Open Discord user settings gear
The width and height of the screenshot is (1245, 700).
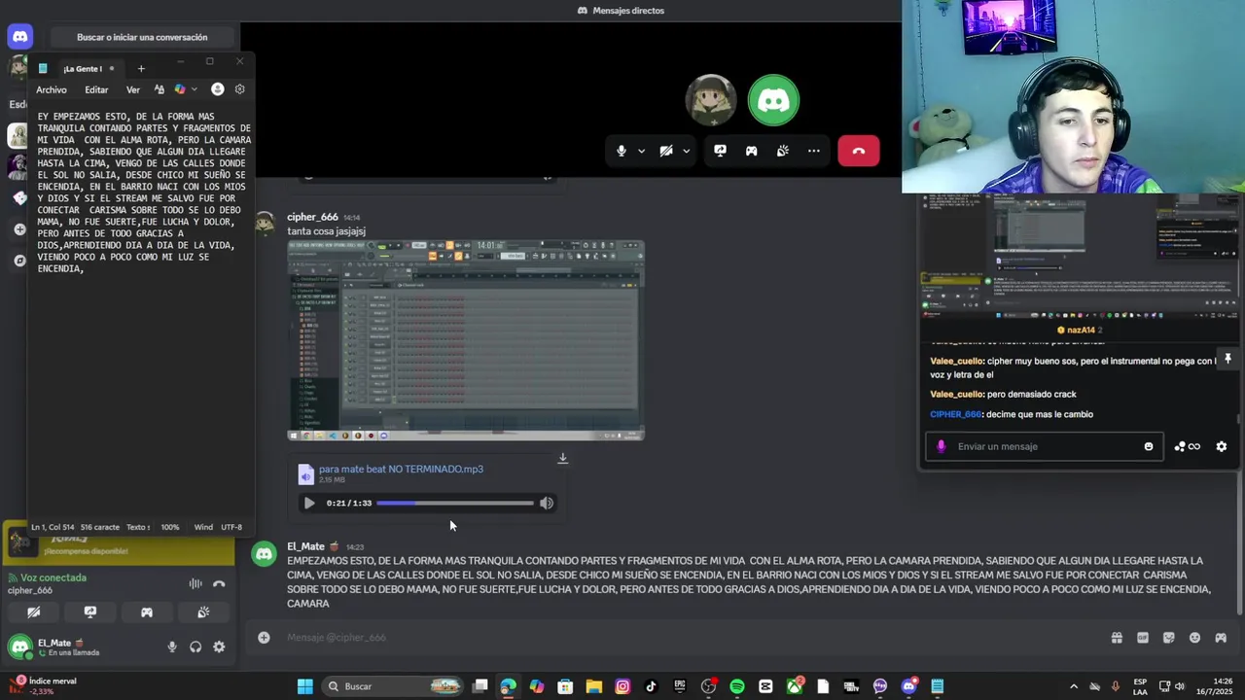219,647
